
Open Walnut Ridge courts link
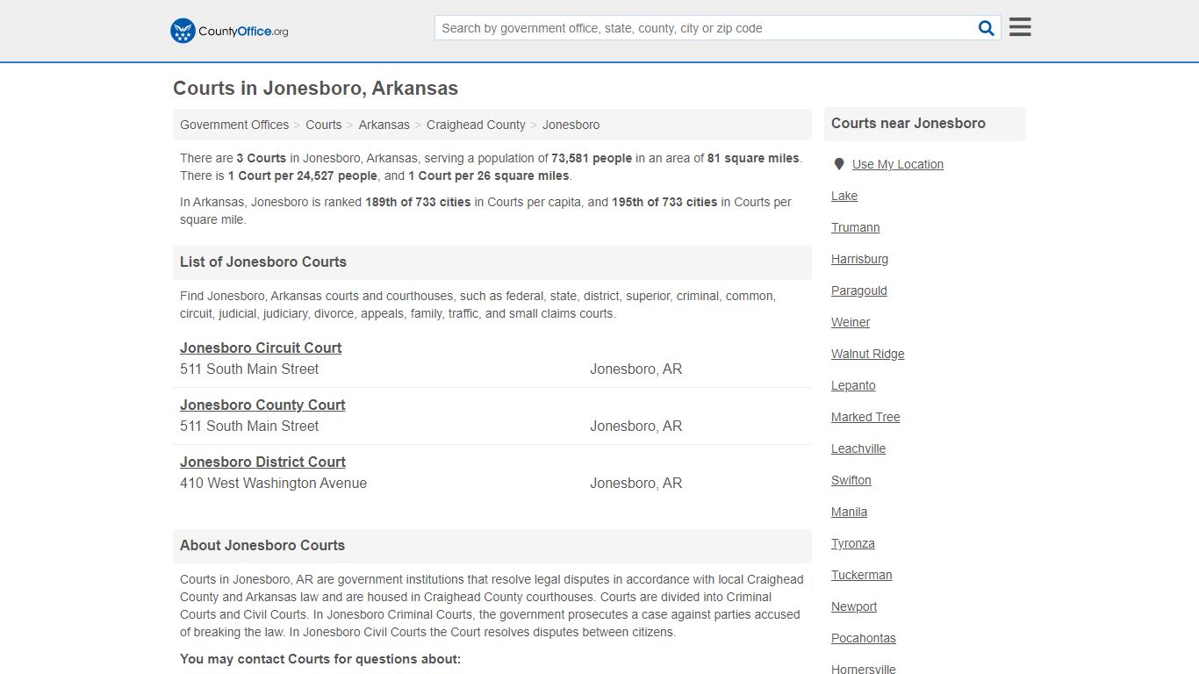[868, 354]
